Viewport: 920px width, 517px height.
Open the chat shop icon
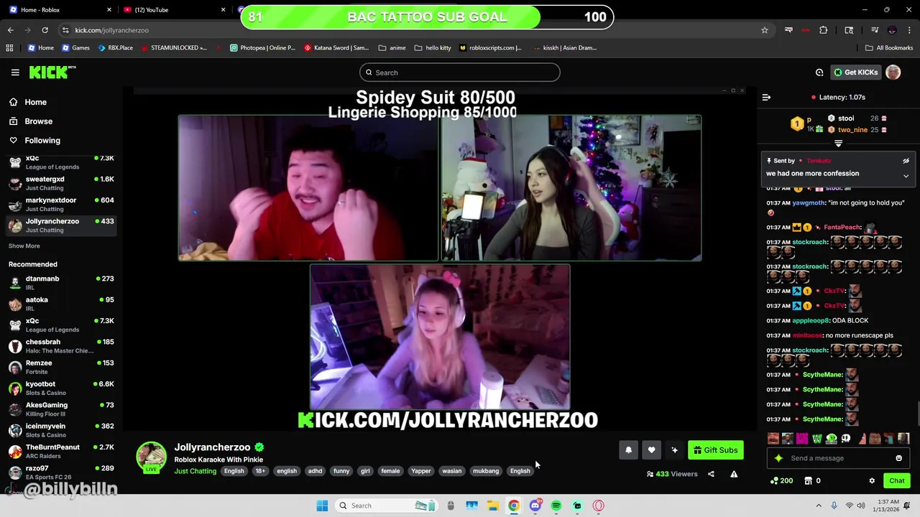tap(809, 481)
